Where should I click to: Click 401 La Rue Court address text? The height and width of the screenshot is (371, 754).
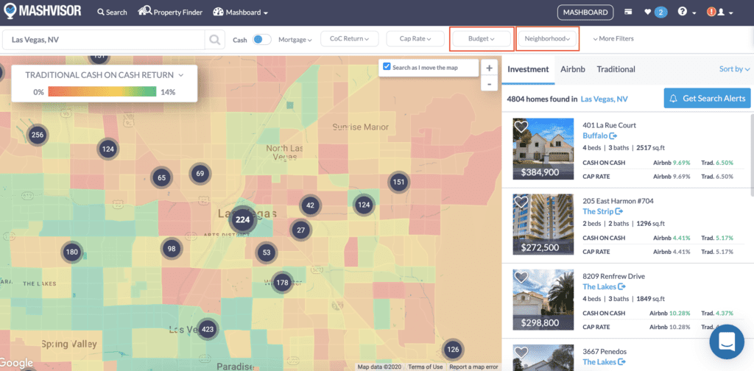(609, 125)
